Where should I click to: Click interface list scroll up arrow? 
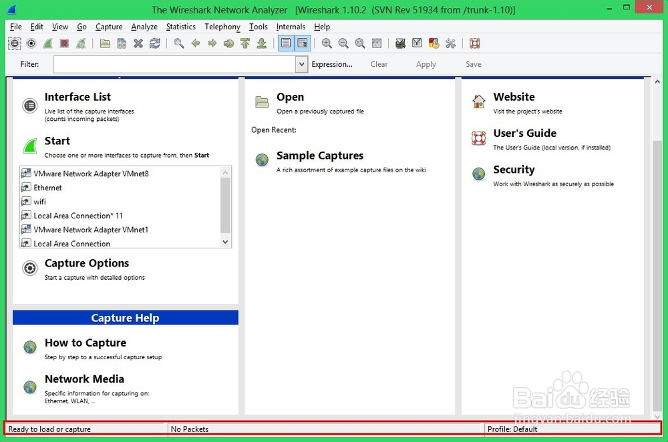click(225, 172)
